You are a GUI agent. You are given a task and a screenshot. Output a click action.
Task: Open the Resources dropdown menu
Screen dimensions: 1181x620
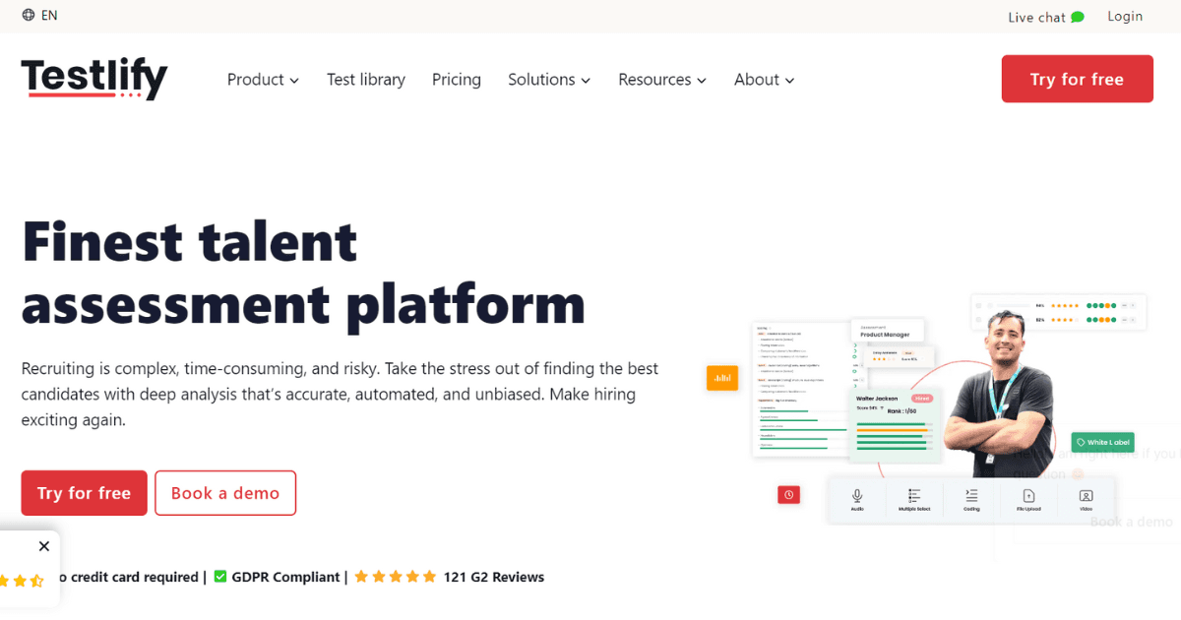click(662, 80)
